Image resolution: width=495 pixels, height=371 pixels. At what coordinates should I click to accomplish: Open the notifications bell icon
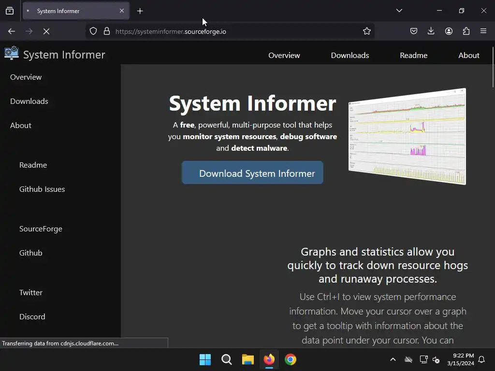pyautogui.click(x=482, y=359)
